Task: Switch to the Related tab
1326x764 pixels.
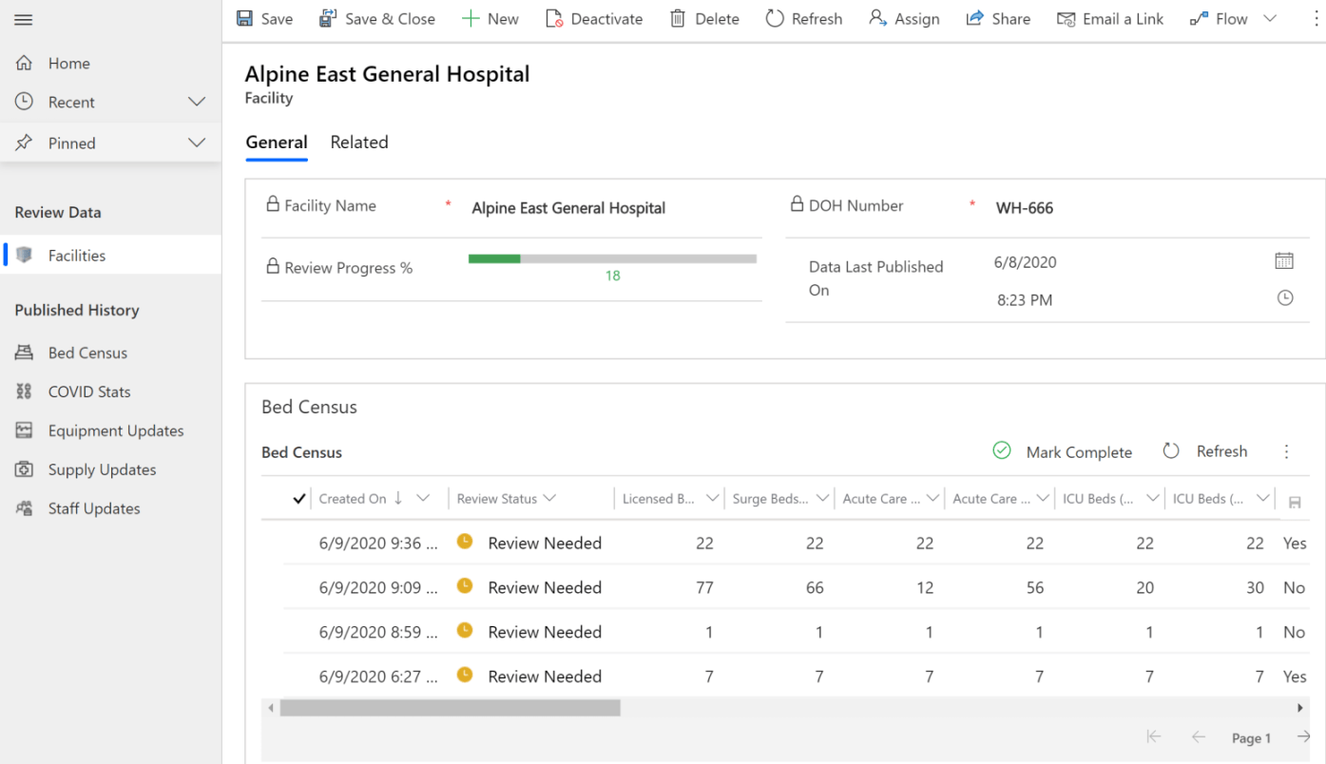Action: pos(359,142)
